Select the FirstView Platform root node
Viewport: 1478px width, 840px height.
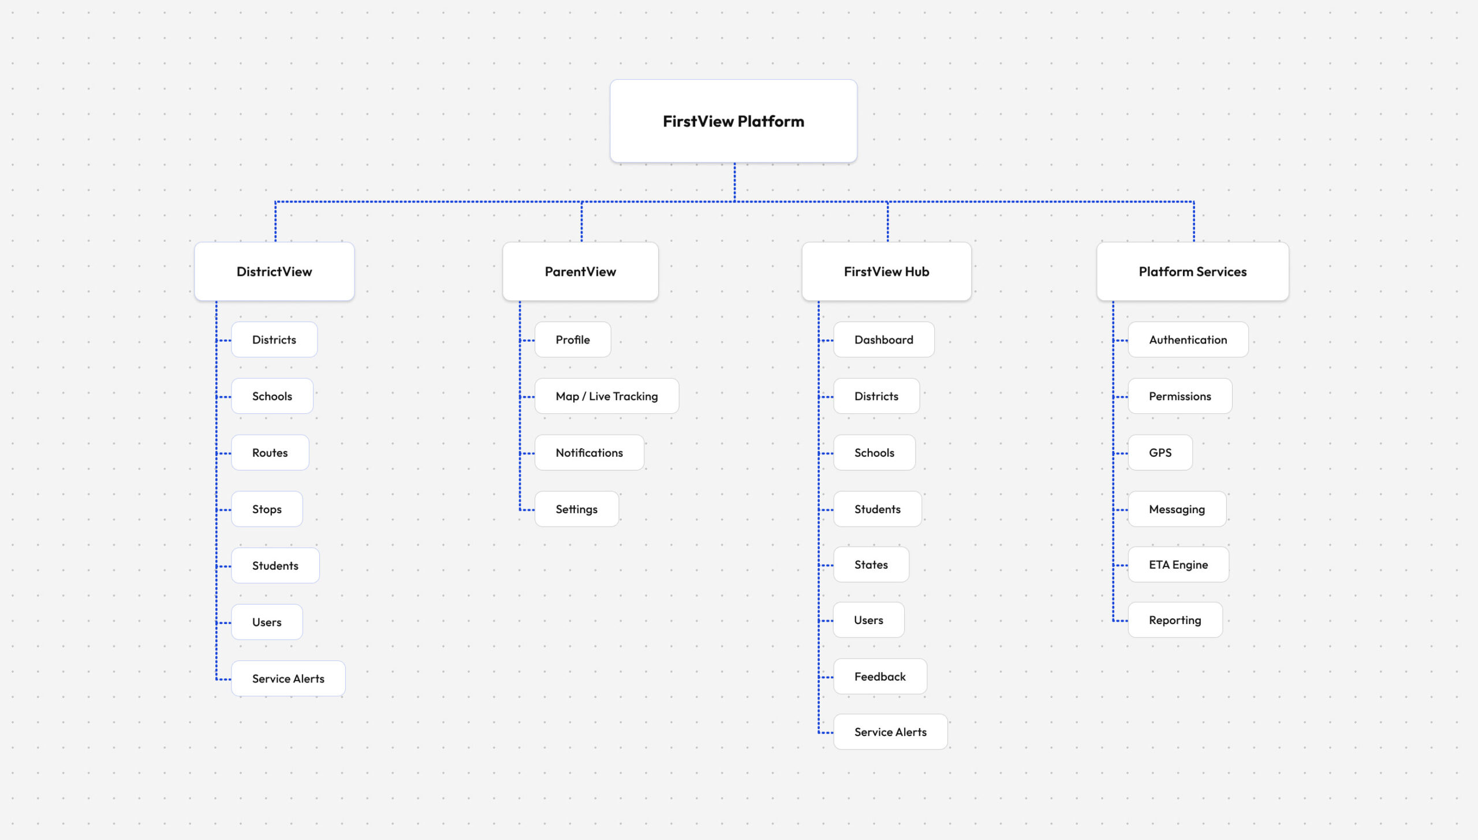733,121
